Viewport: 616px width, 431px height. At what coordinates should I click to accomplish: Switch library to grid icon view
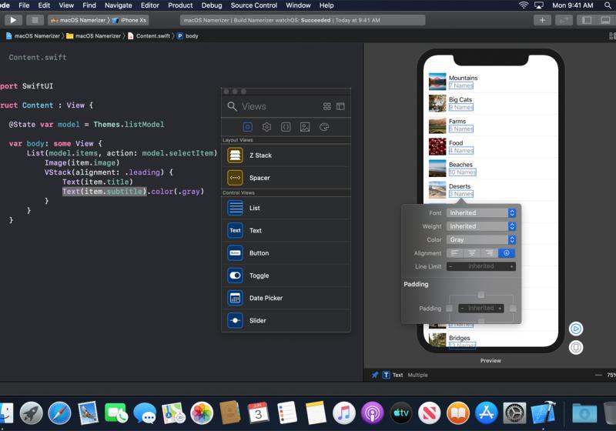pyautogui.click(x=327, y=107)
